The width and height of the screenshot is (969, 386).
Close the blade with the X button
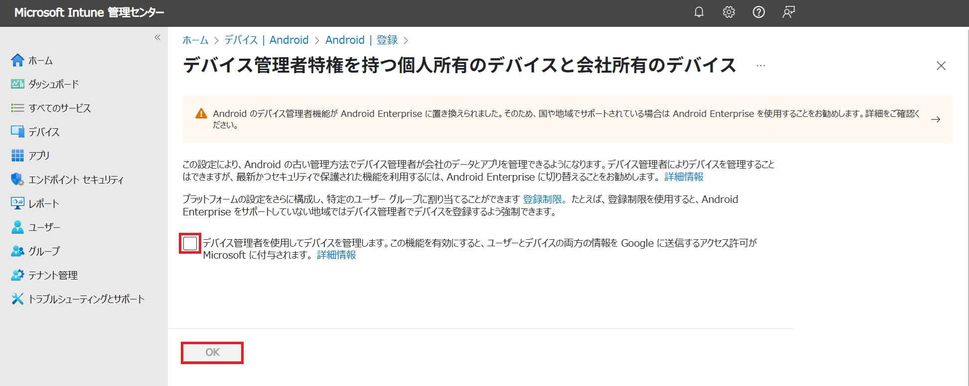941,66
